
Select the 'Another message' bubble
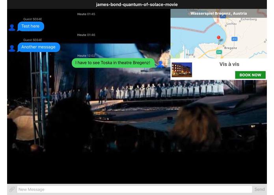point(39,47)
